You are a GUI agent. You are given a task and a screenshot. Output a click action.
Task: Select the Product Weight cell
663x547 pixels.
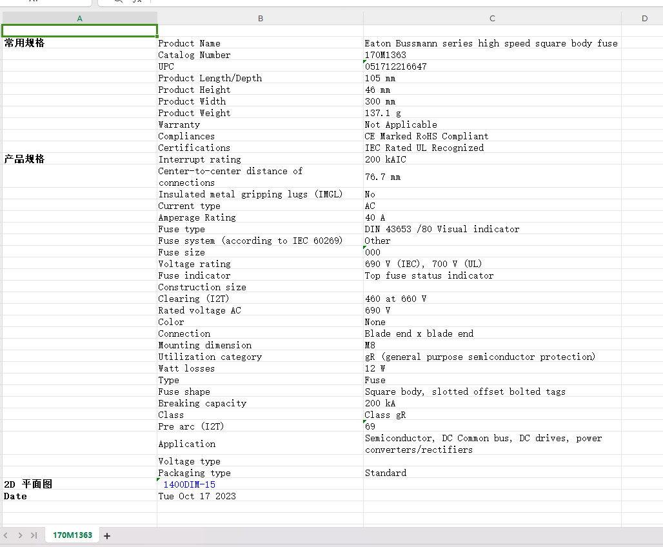[260, 112]
